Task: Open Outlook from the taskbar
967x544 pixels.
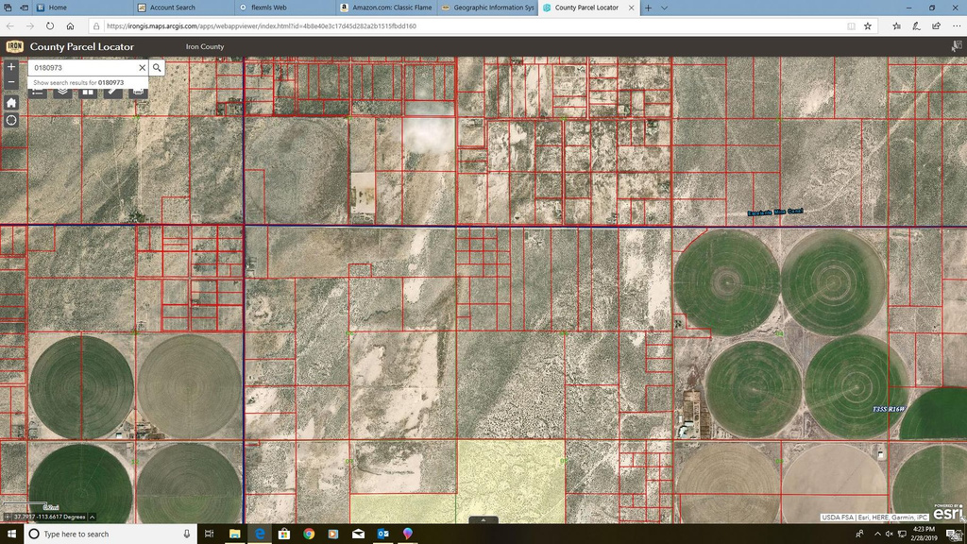Action: (382, 535)
